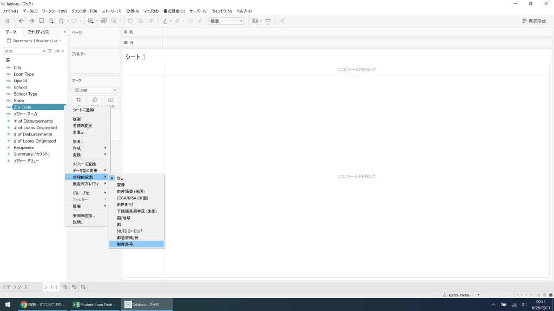Click the redo forward arrow
The height and width of the screenshot is (311, 554).
[31, 21]
